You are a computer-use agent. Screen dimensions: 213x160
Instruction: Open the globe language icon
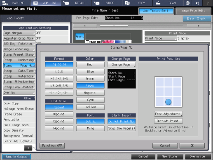[x=187, y=3]
